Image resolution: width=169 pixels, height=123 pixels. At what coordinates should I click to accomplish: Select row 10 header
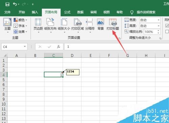tap(3, 104)
